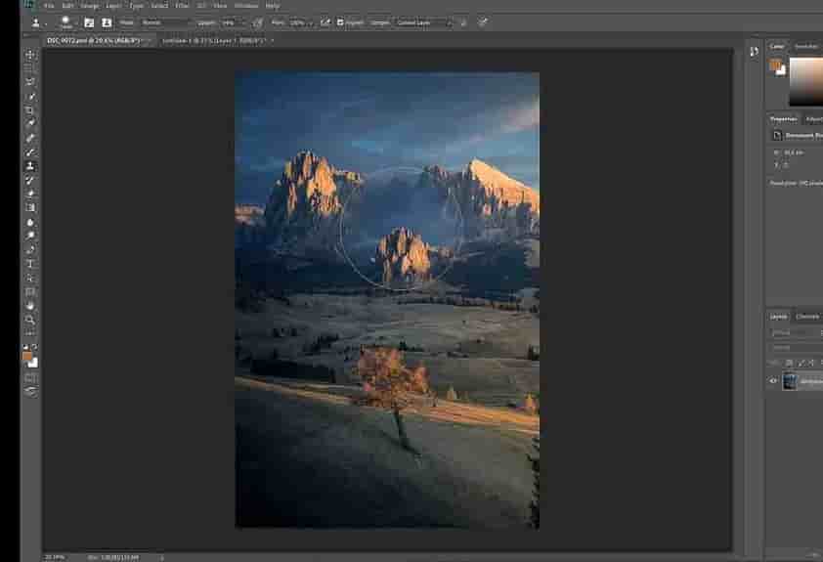The height and width of the screenshot is (562, 823).
Task: Switch to the Channels tab
Action: pos(807,317)
